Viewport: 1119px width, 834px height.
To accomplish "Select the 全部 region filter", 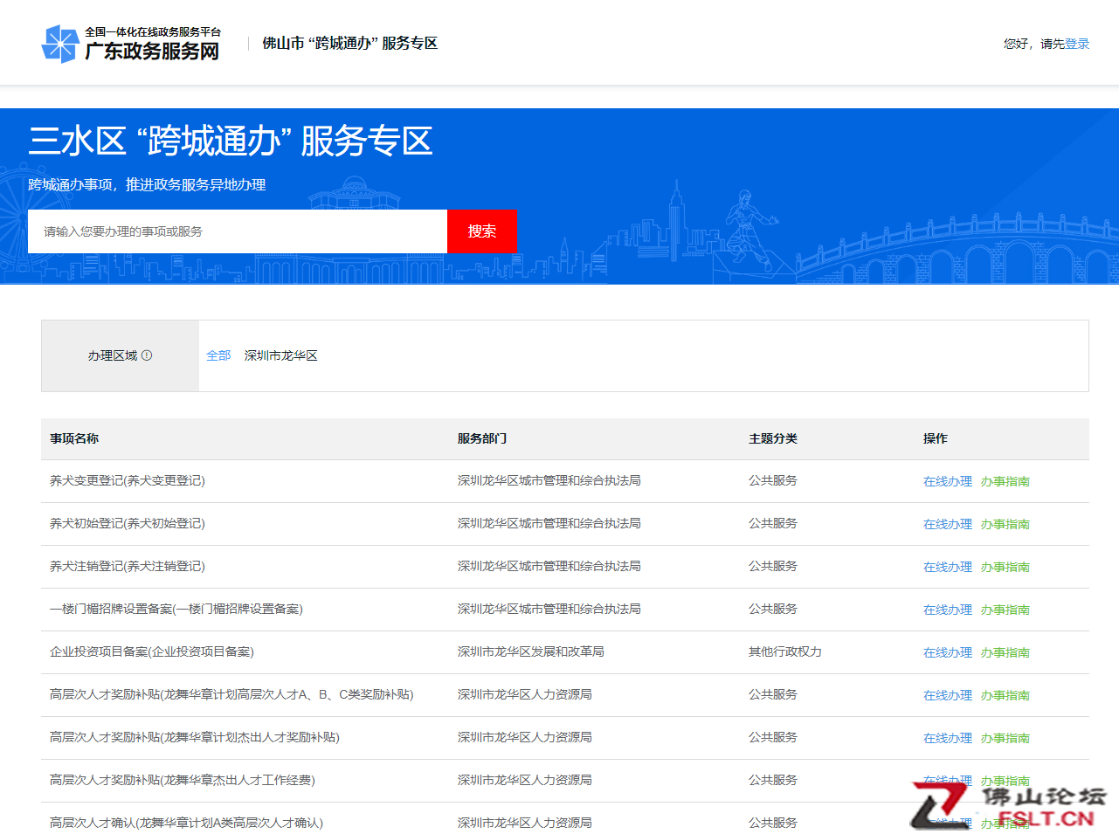I will coord(218,355).
